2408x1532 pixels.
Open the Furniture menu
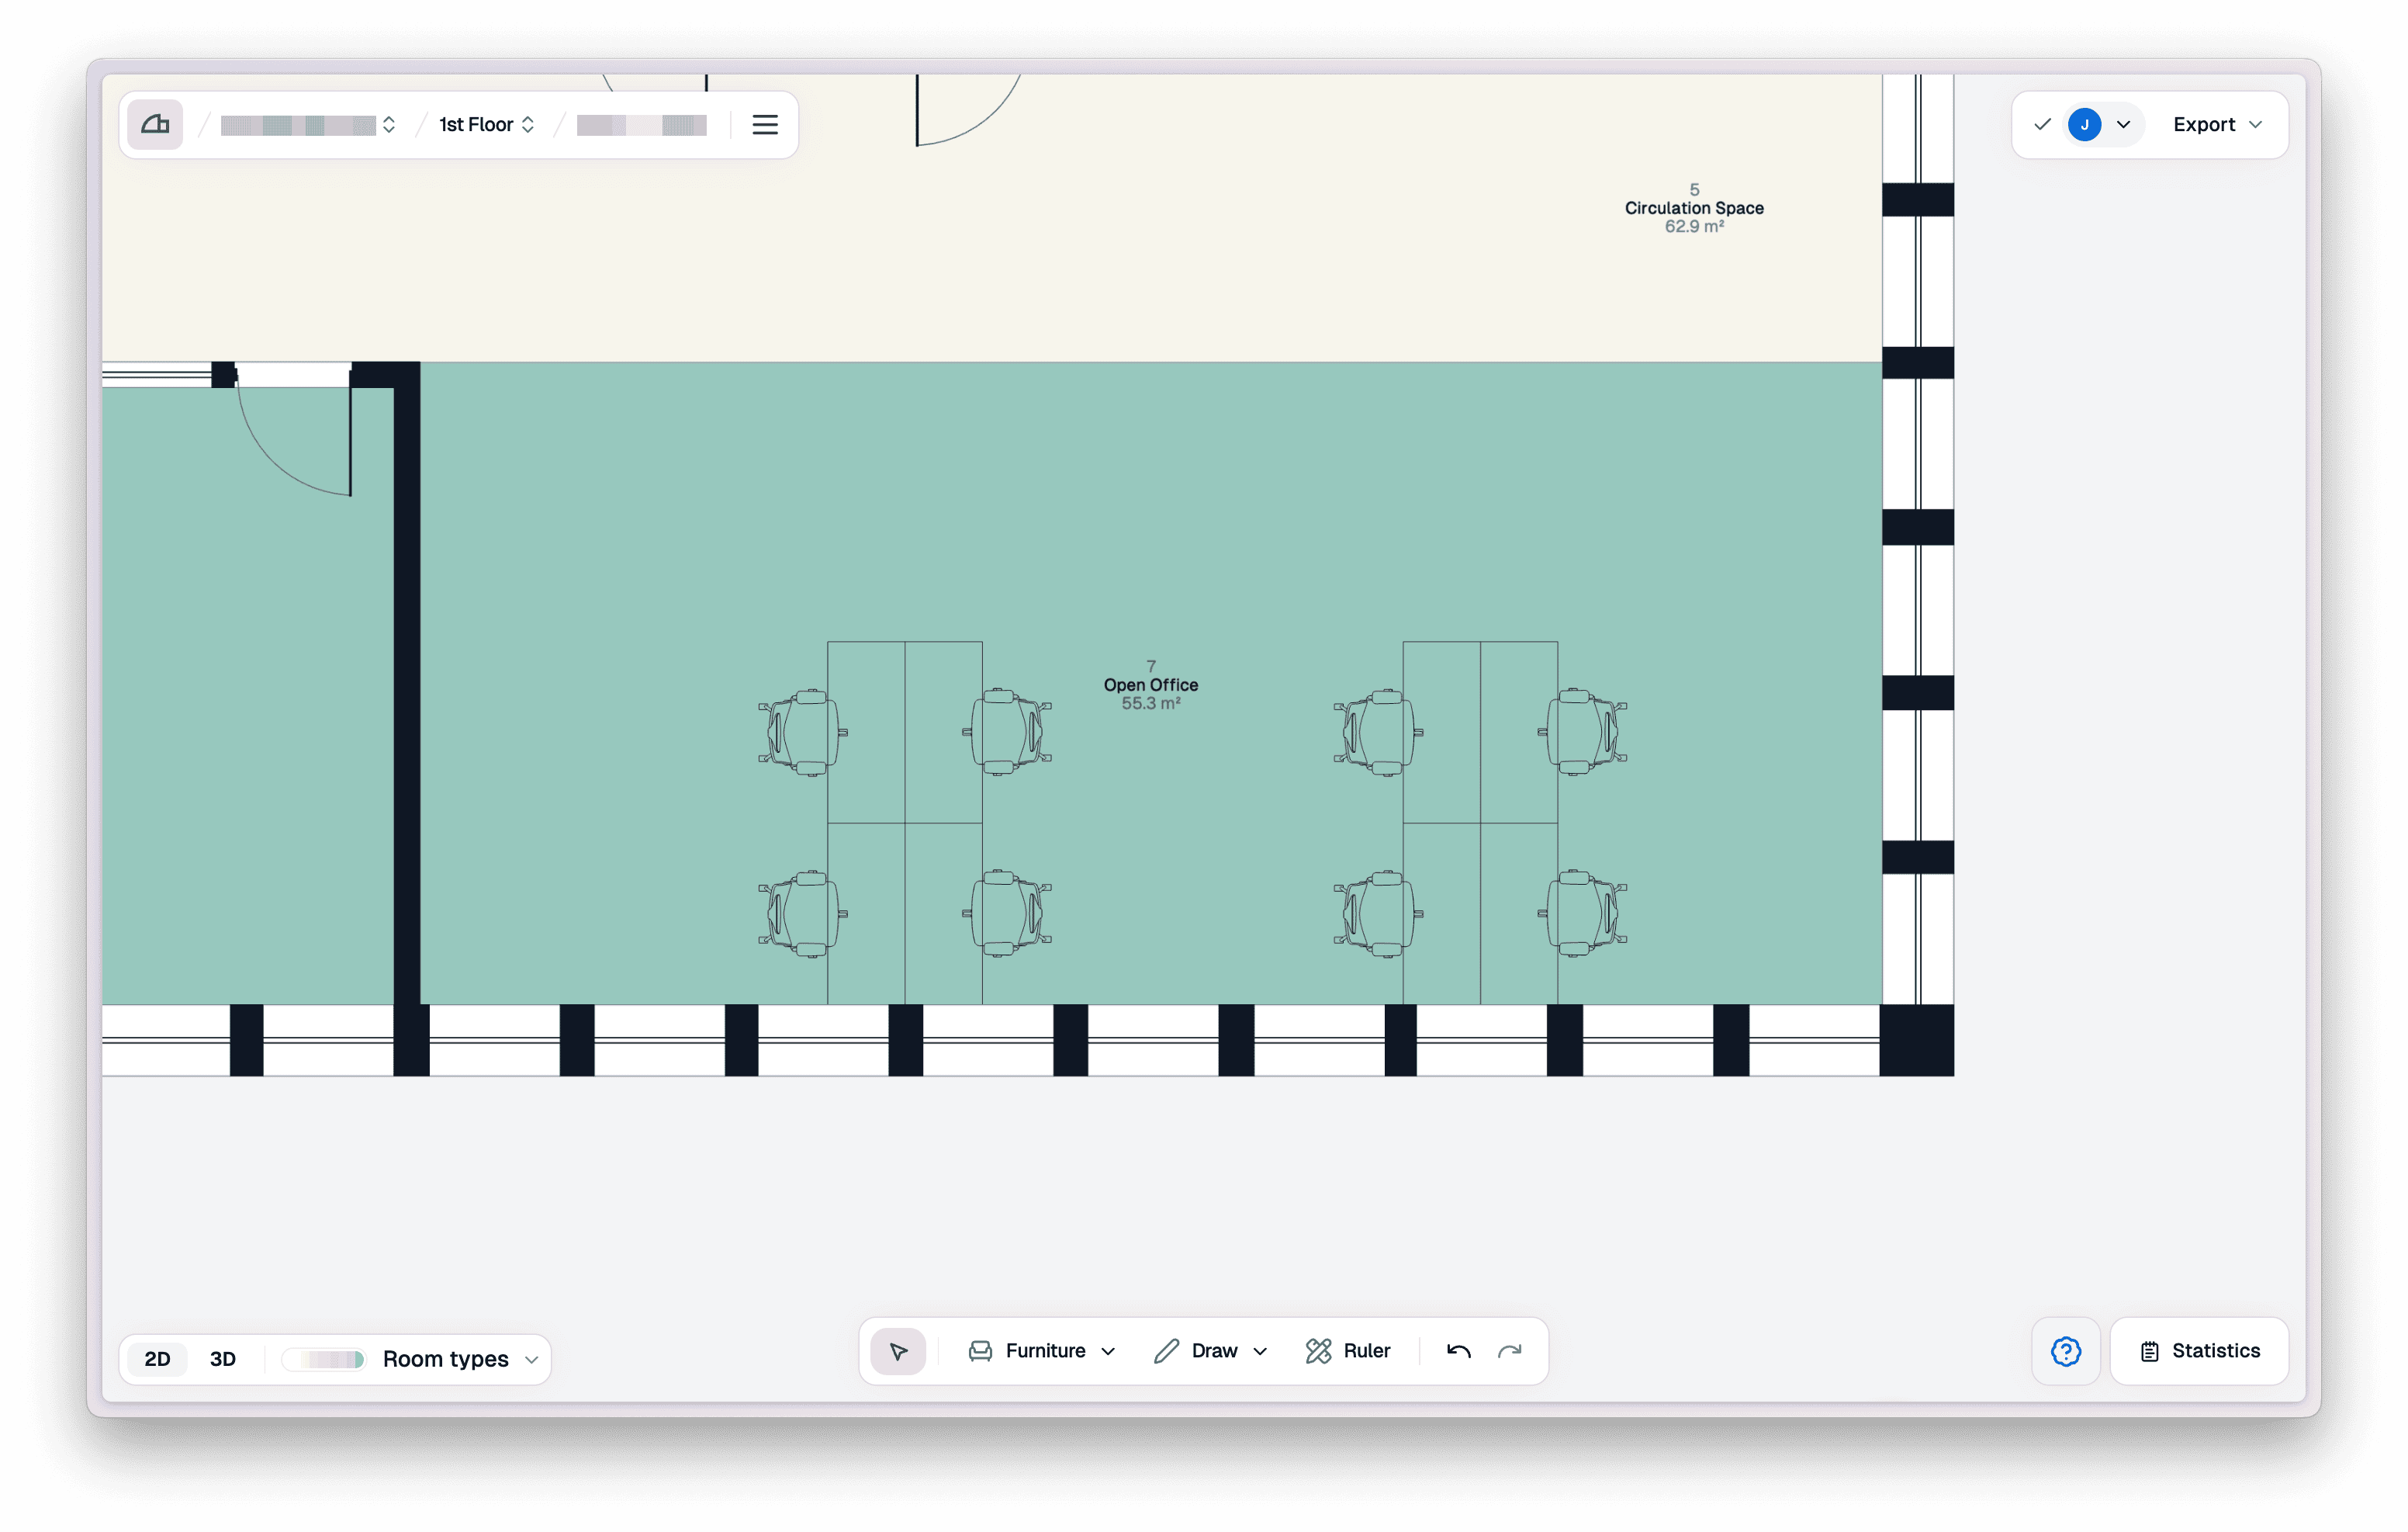(1041, 1351)
